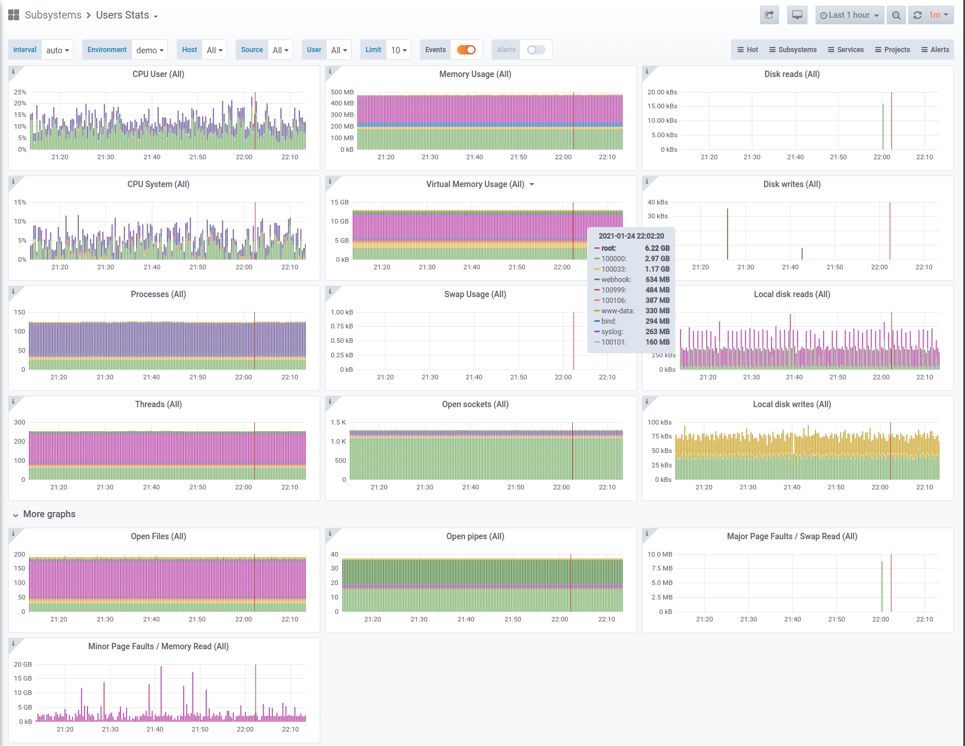This screenshot has width=965, height=746.
Task: Refresh the dashboard with the refresh icon
Action: coord(918,15)
